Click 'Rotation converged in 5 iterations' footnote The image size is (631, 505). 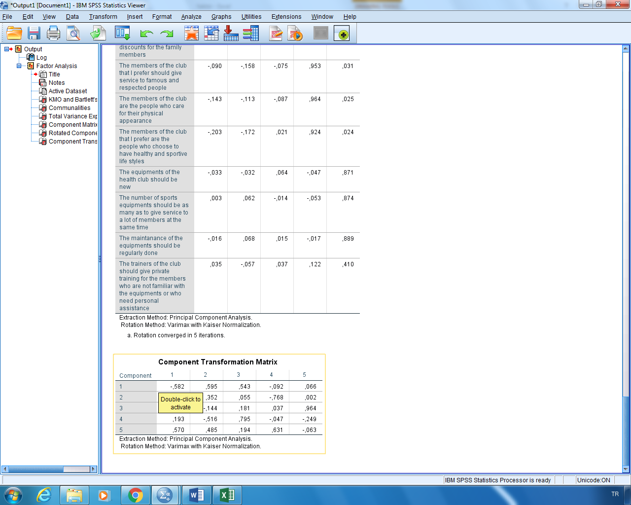[176, 335]
